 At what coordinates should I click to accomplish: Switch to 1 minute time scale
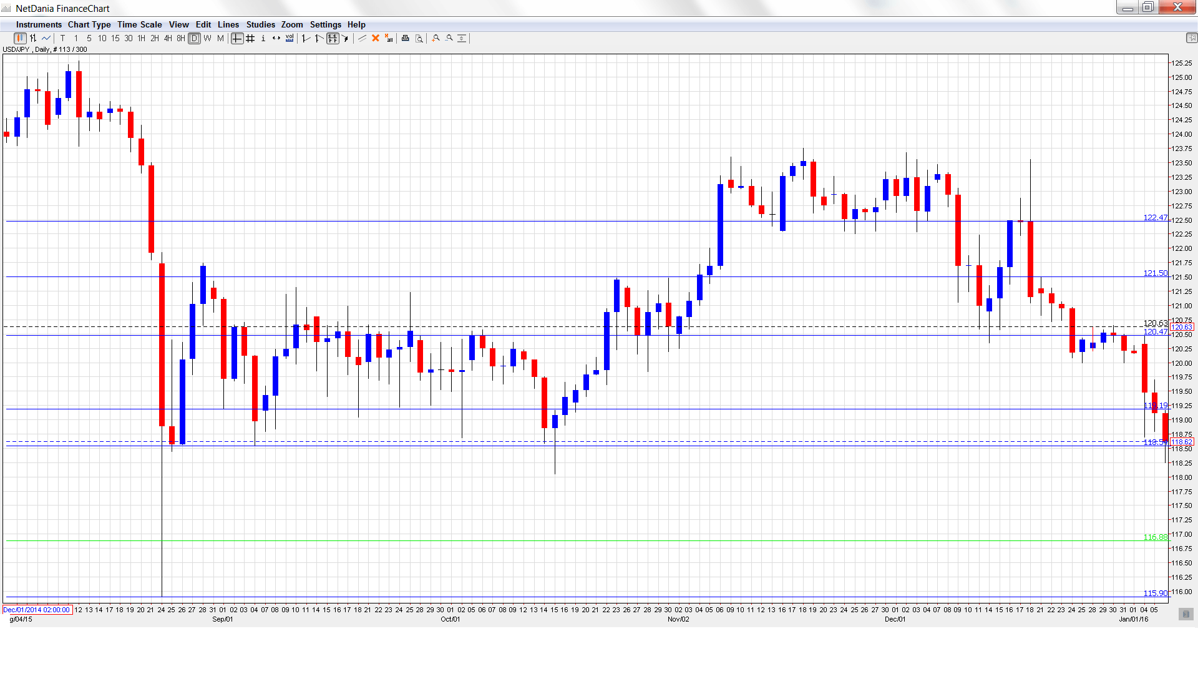point(76,39)
